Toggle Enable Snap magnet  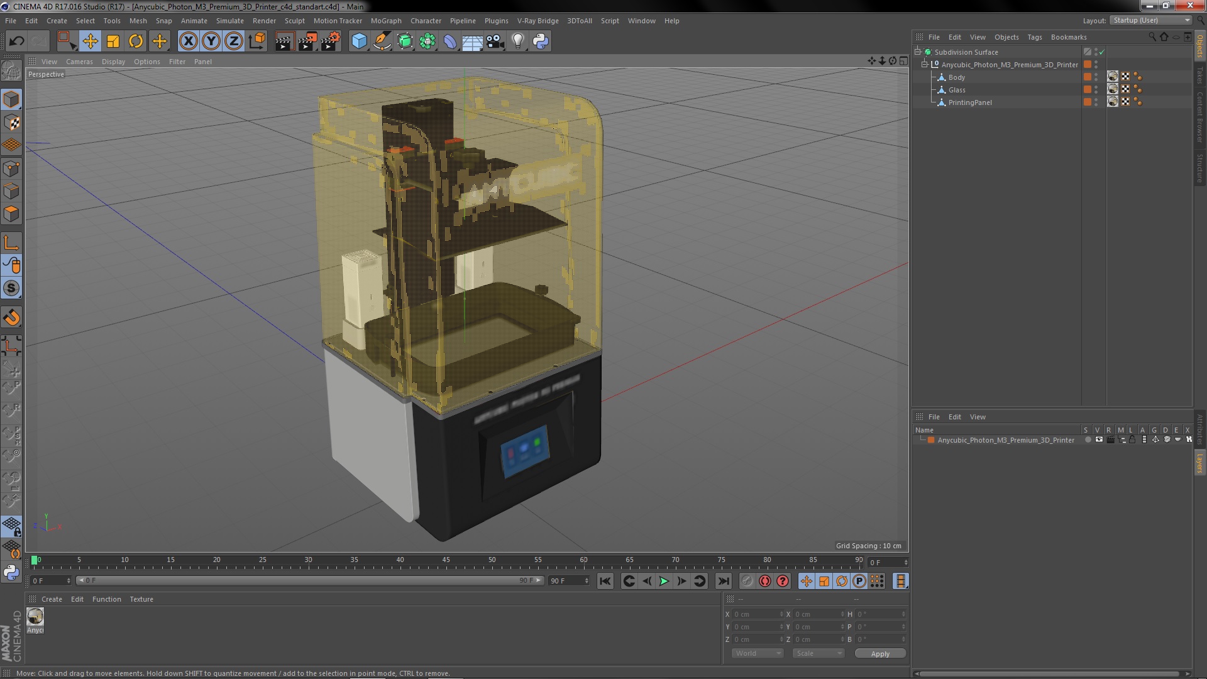(11, 317)
